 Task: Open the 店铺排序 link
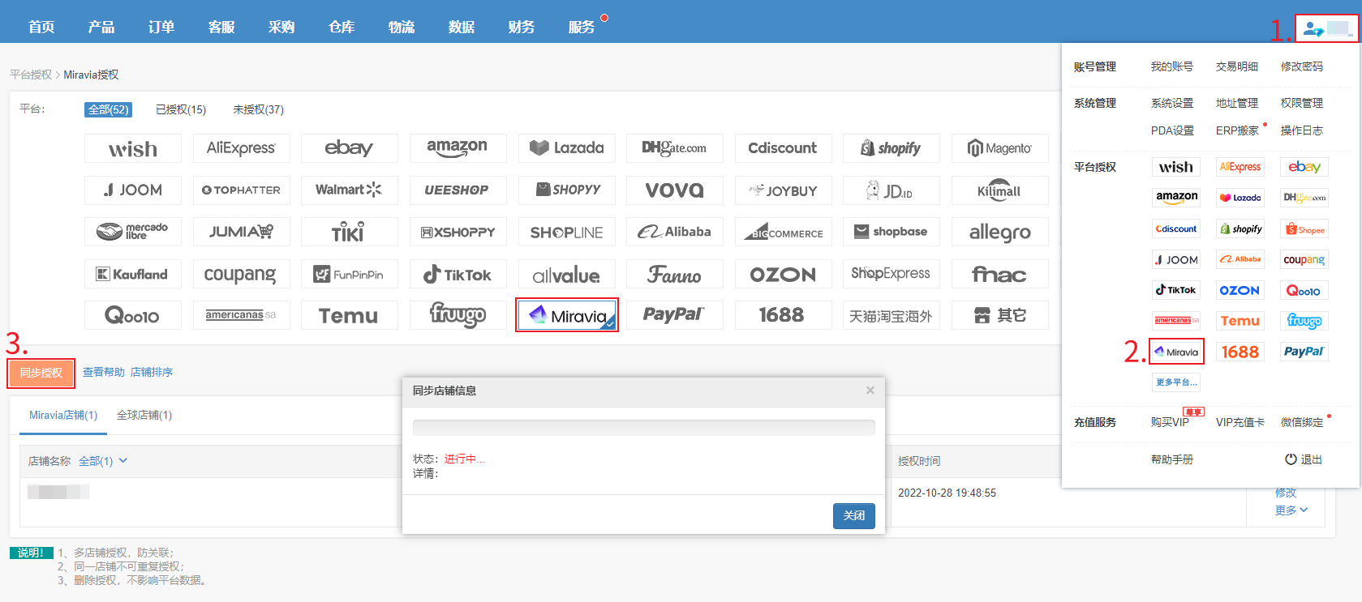[x=152, y=372]
